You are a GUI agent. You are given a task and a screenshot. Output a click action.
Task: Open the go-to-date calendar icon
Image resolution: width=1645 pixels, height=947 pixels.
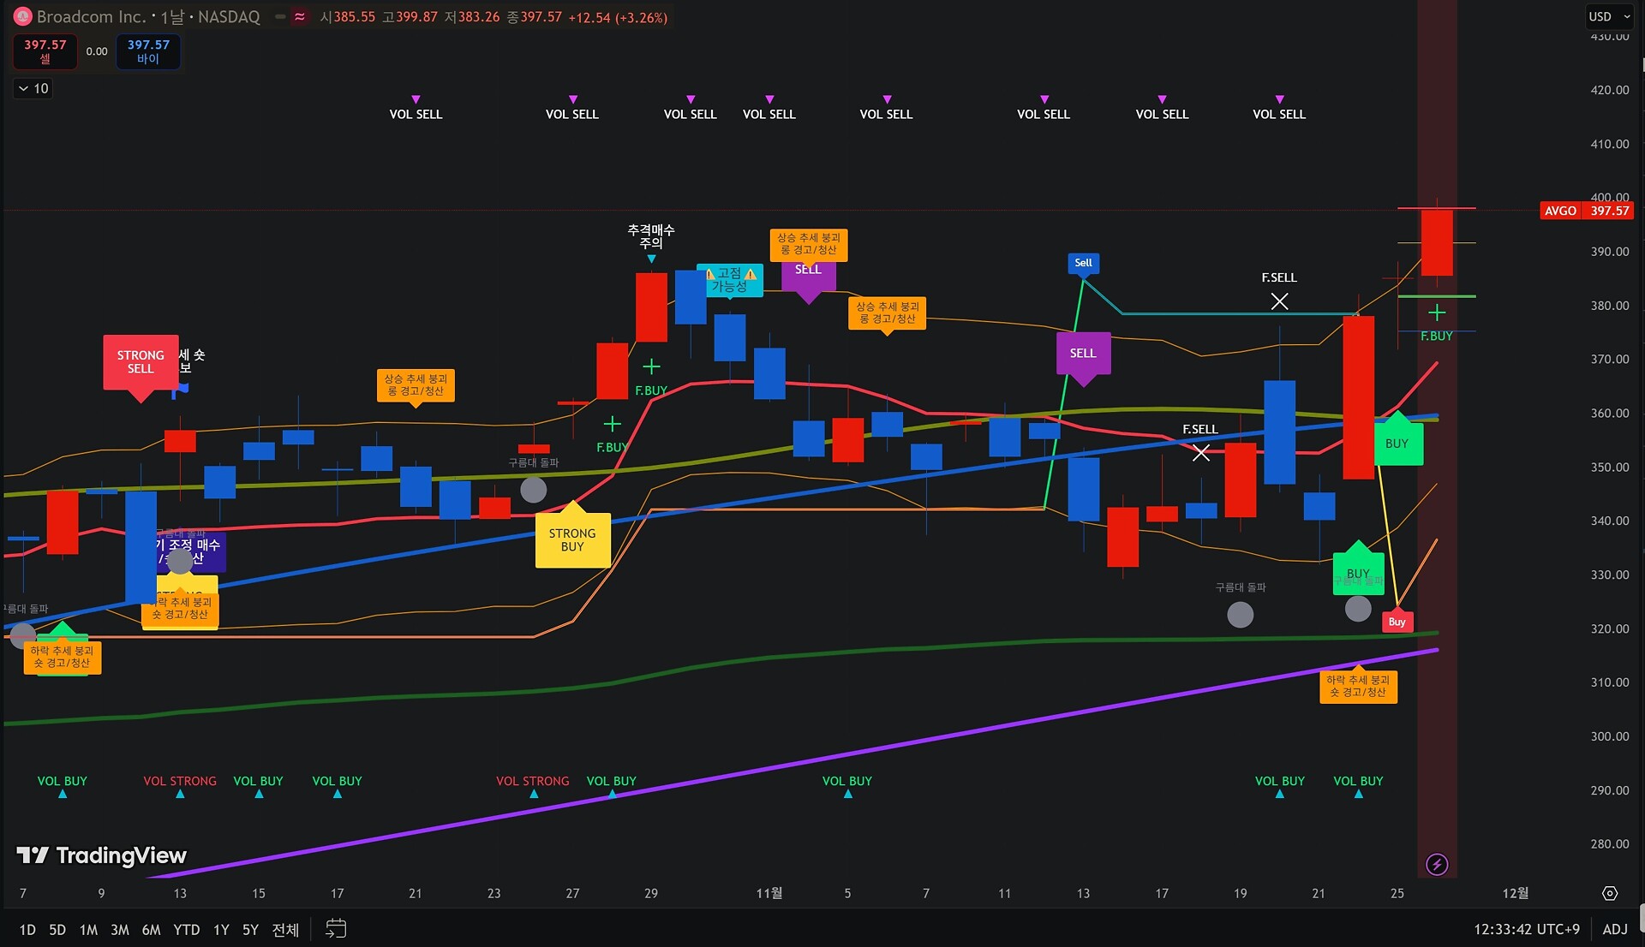(336, 929)
